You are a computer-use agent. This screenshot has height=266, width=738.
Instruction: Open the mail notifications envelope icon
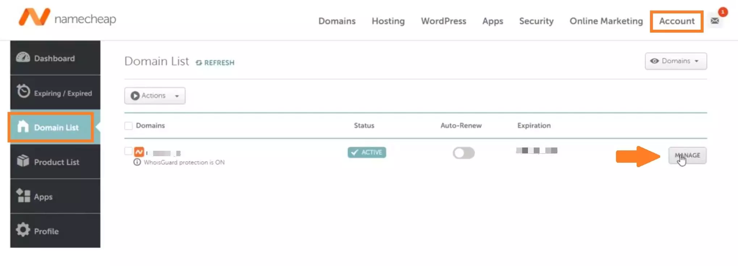[714, 21]
